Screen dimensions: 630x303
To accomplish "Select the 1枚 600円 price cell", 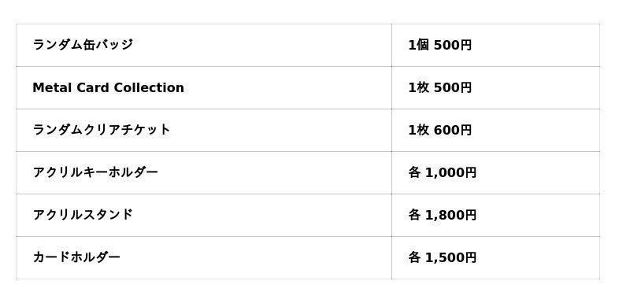I will tap(495, 131).
